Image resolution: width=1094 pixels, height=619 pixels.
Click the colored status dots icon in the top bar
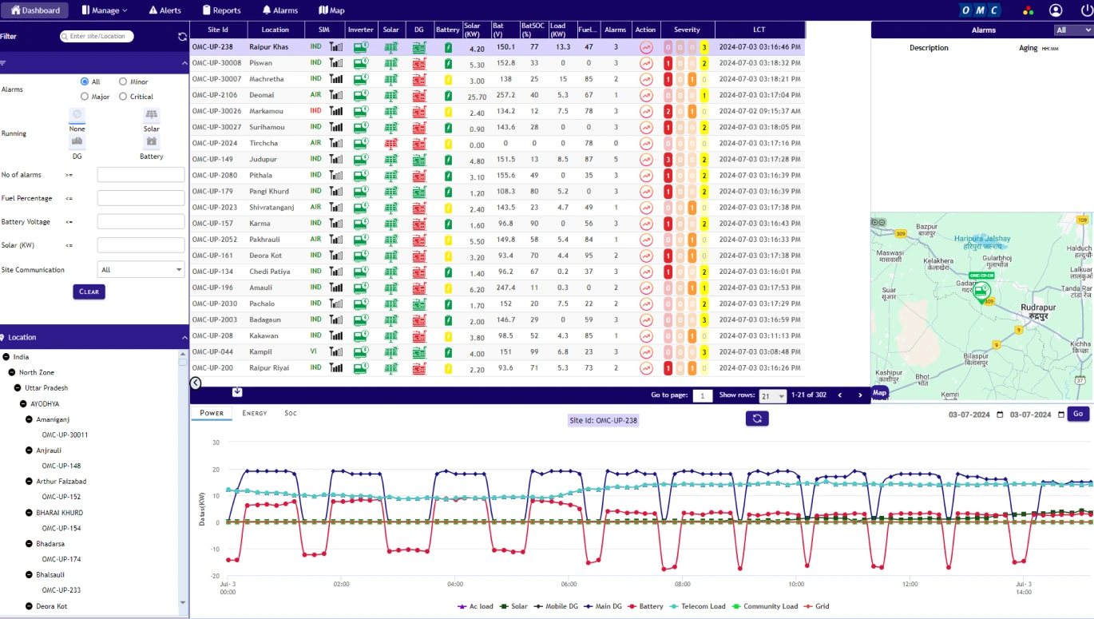(1029, 10)
